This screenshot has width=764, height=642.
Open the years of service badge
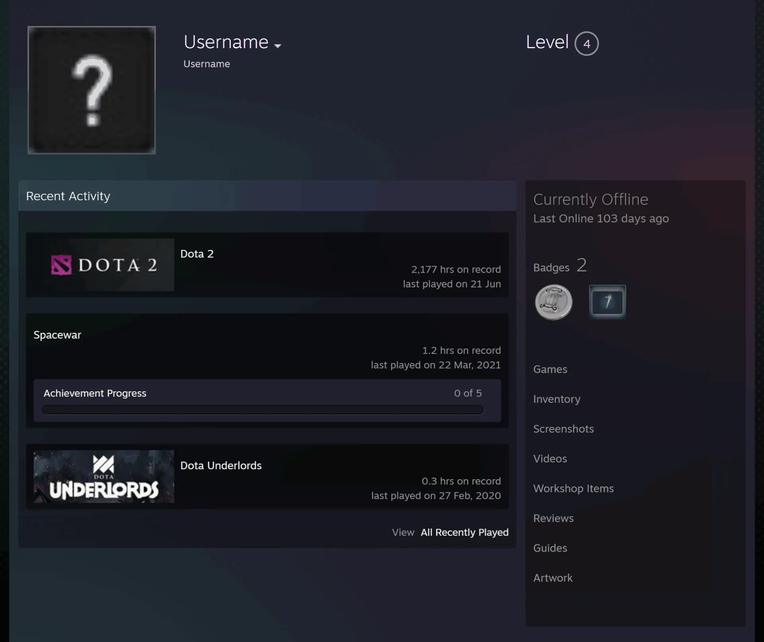coord(608,302)
